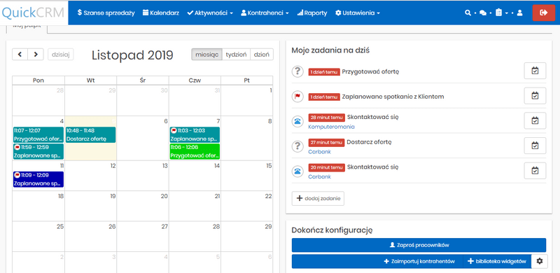The image size is (560, 273).
Task: Open the 10:48 - 11:48 Dostarcz ofertę event
Action: [91, 134]
